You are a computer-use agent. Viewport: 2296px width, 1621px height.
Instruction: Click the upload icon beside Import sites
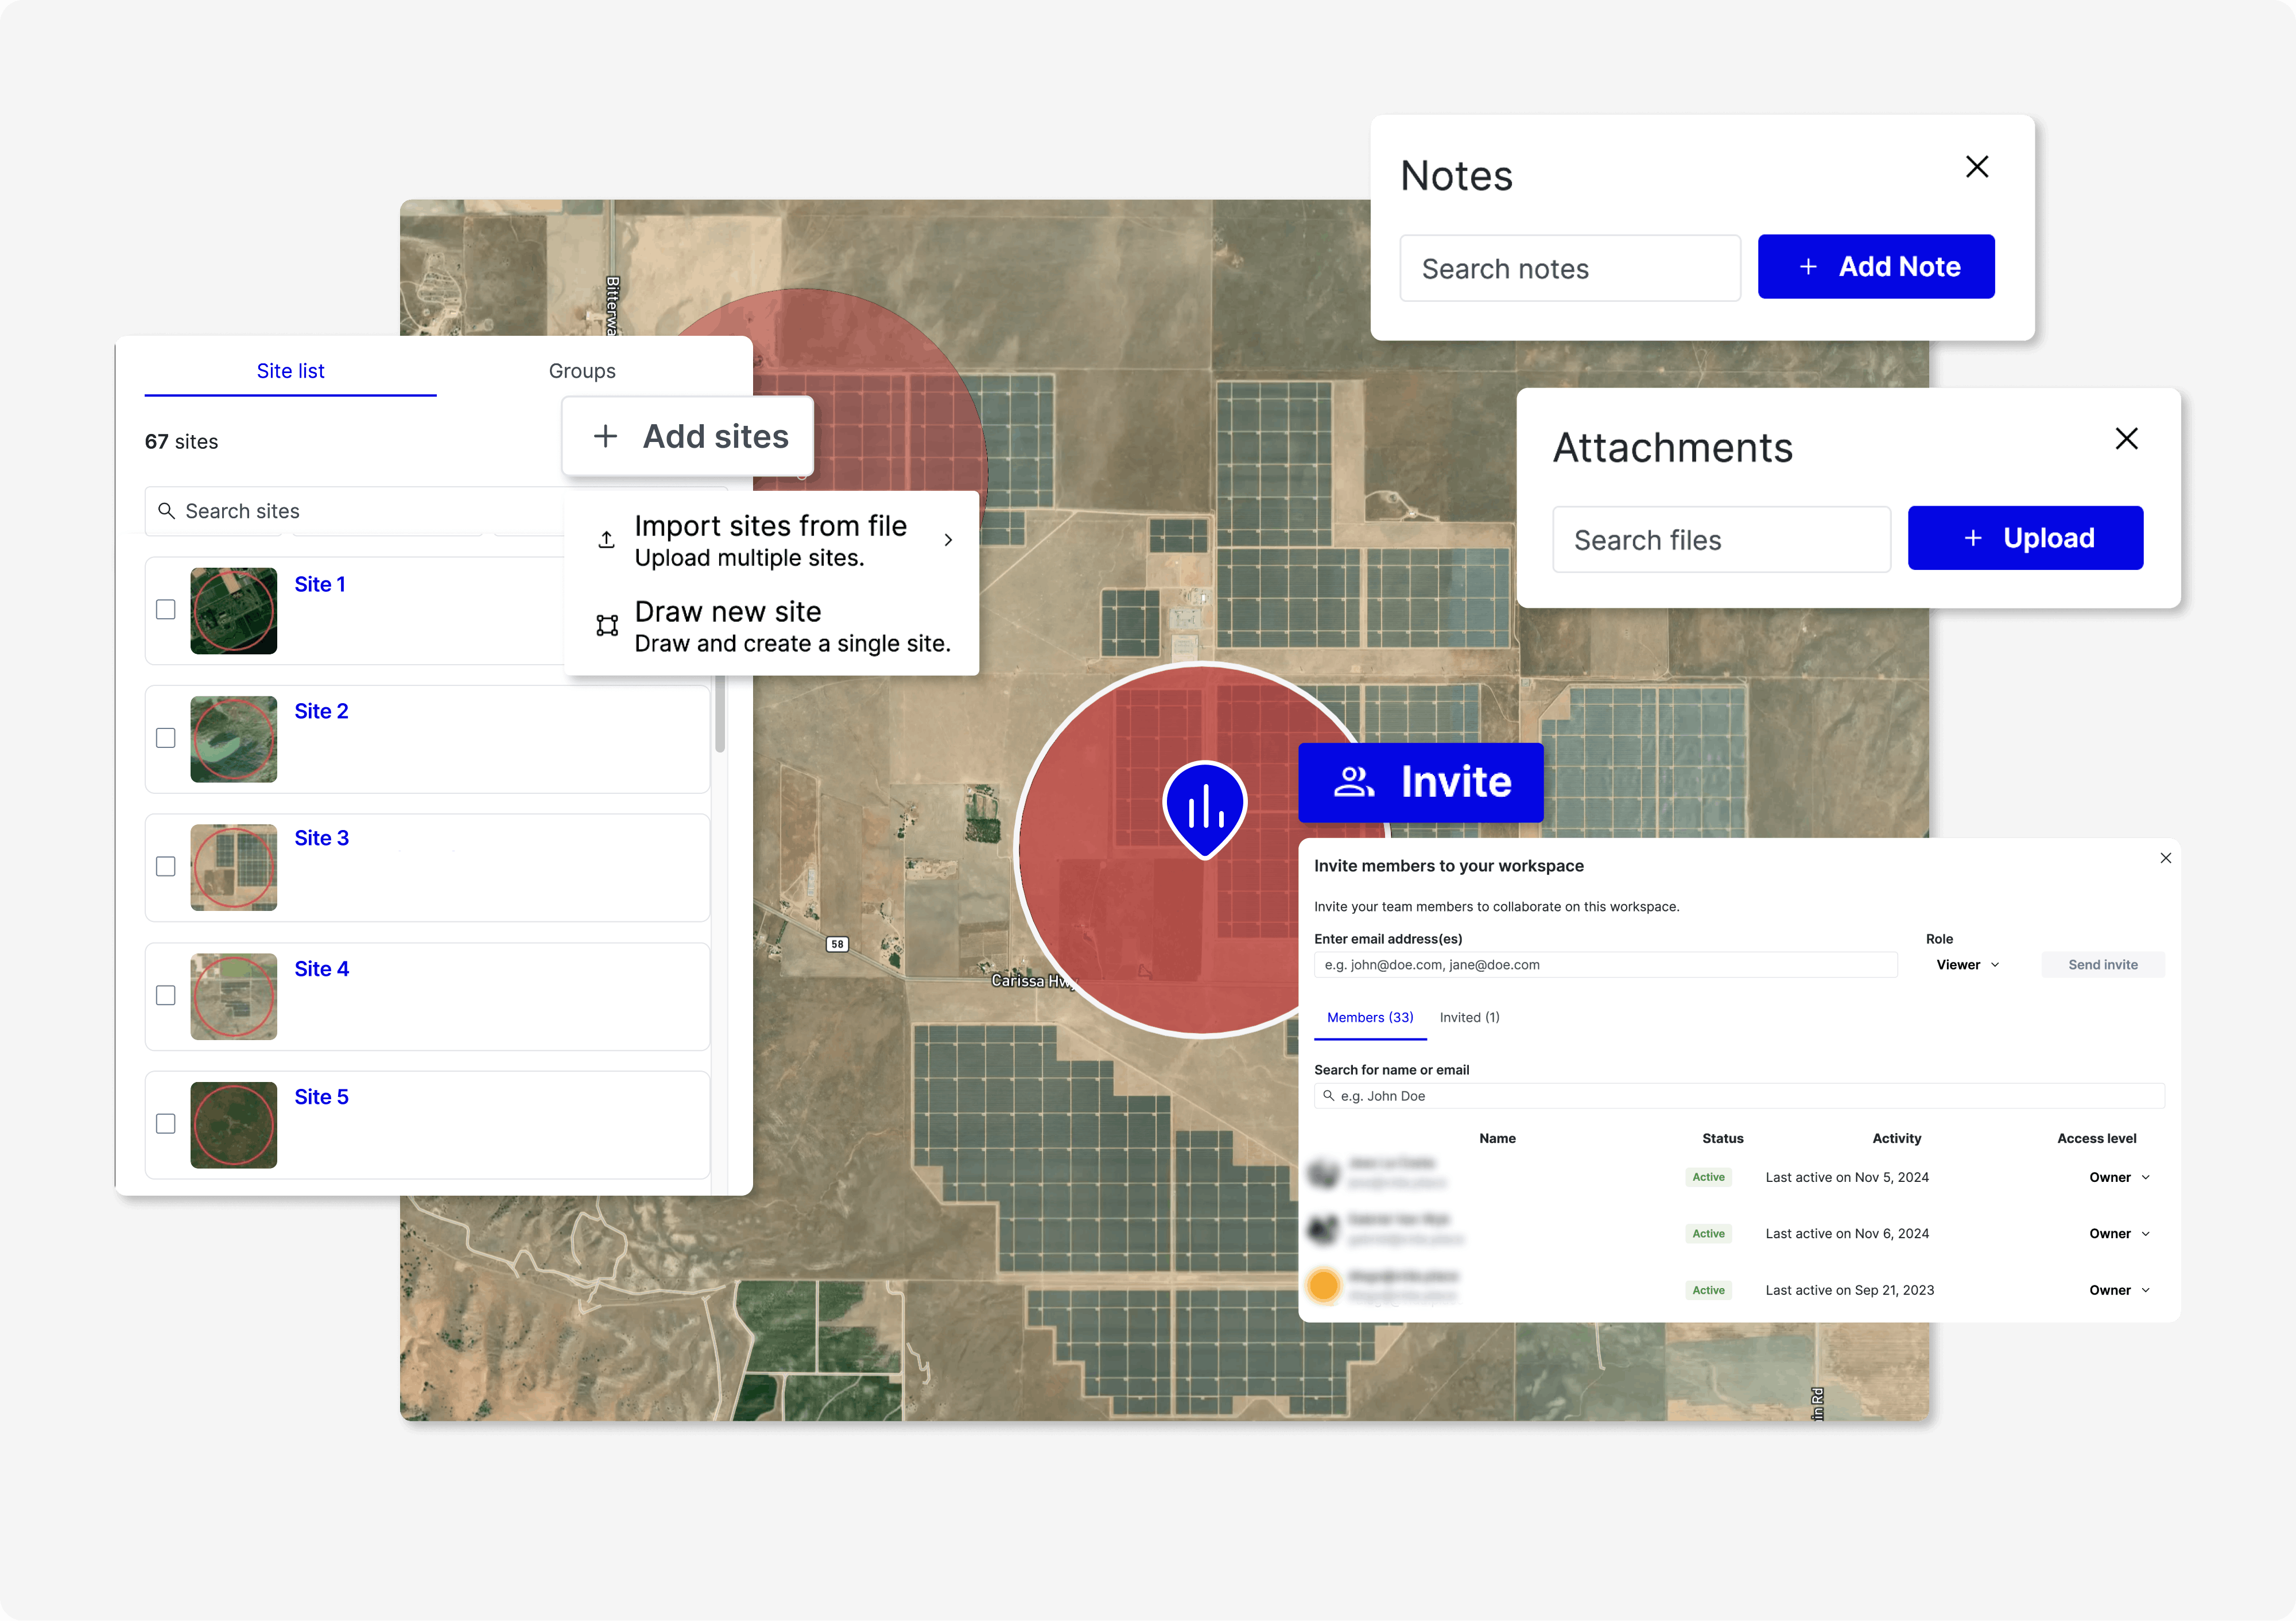click(606, 540)
